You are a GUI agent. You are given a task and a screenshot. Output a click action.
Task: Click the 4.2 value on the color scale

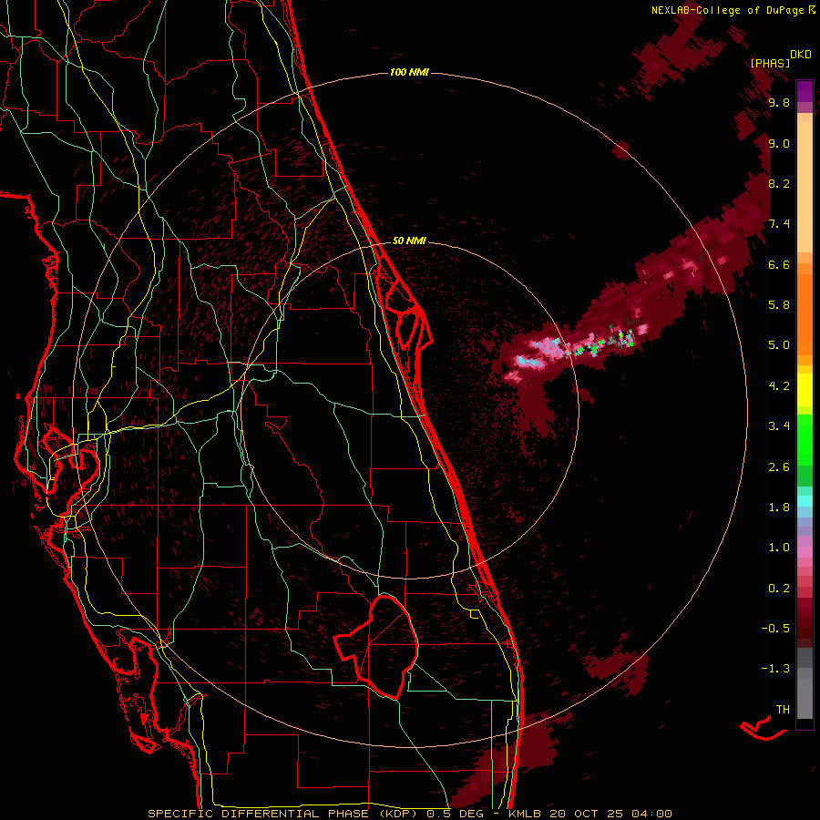click(x=779, y=386)
